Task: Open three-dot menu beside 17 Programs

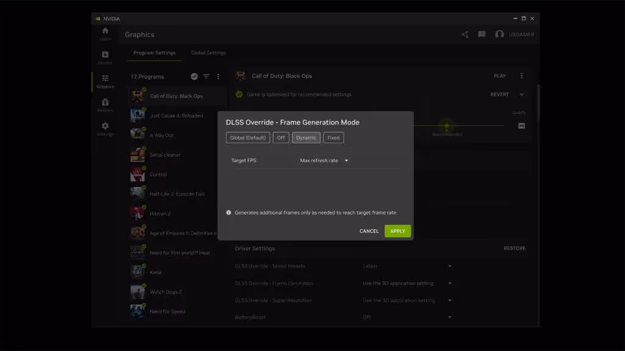Action: tap(218, 77)
